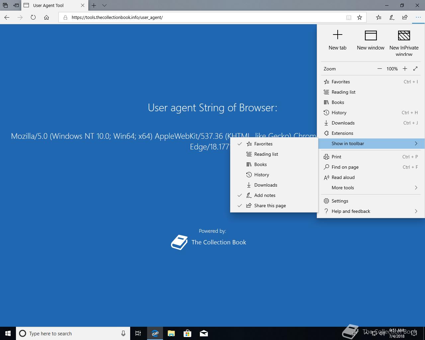Uncheck Share this page in submenu

[x=274, y=206]
